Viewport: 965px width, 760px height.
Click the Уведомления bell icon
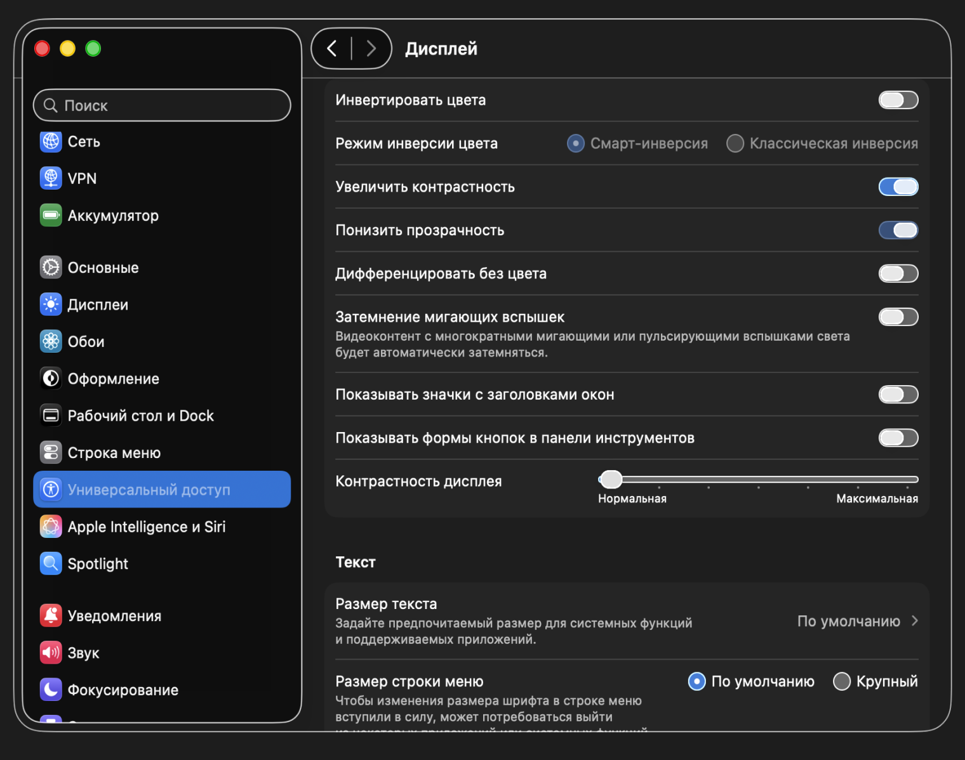[x=51, y=615]
